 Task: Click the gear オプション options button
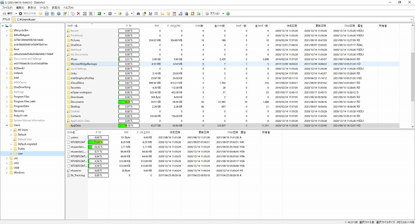coord(212,13)
